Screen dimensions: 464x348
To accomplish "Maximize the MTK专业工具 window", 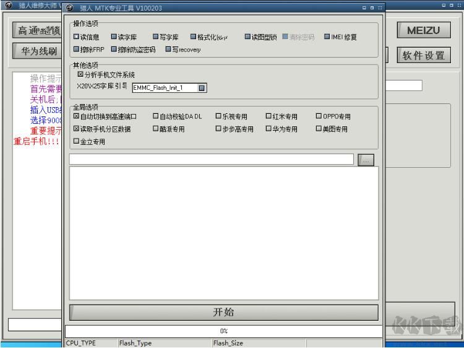I will pyautogui.click(x=372, y=8).
